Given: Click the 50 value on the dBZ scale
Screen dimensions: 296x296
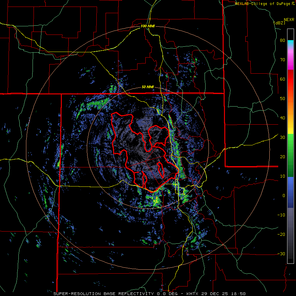Looking at the screenshot, I should click(283, 99).
